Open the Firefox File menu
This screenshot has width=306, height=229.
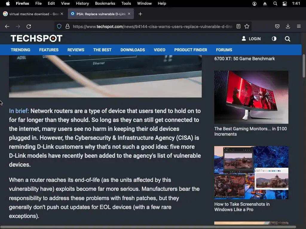pyautogui.click(x=39, y=3)
